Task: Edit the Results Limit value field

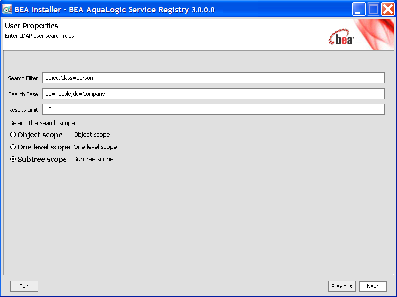Action: (213, 109)
